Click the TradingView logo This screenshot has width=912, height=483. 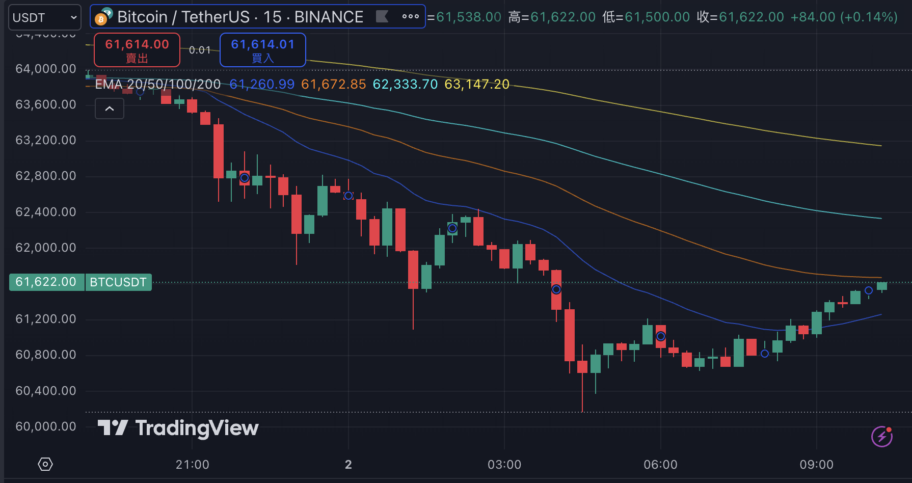(x=178, y=428)
